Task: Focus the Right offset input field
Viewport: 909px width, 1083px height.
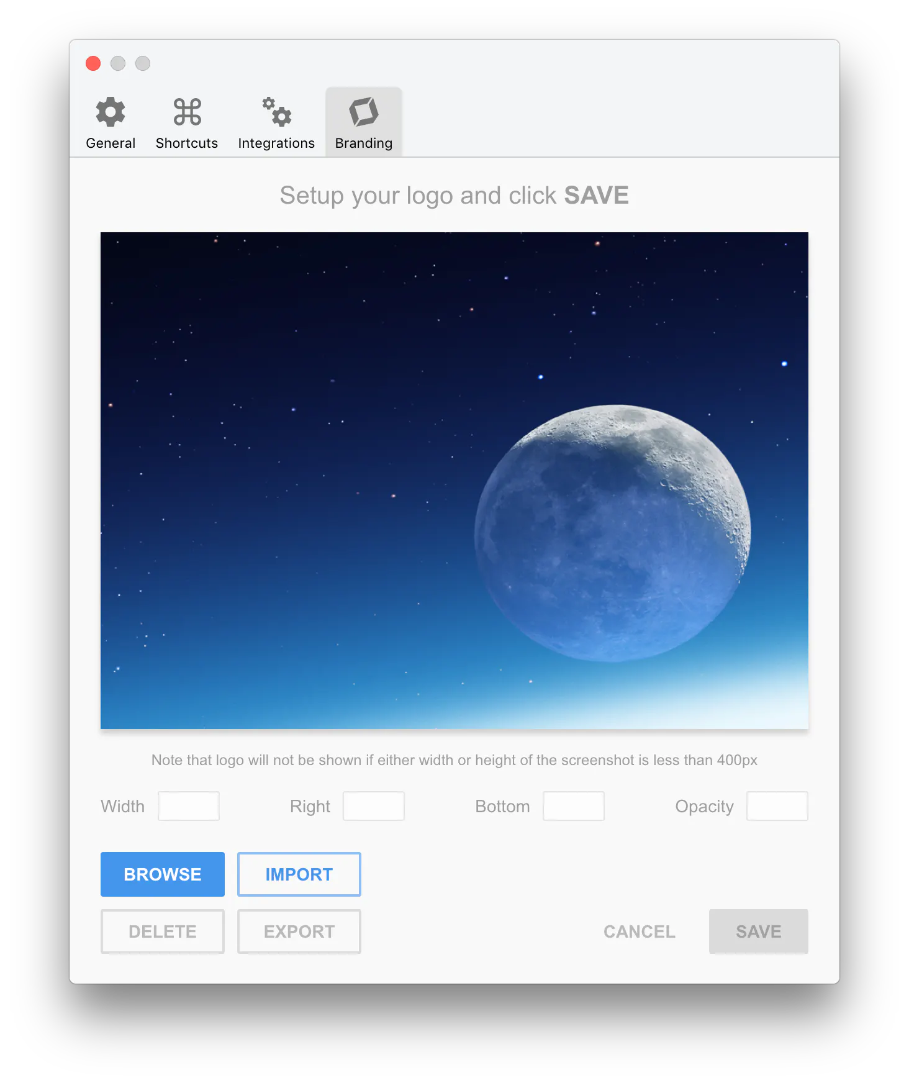Action: (374, 806)
